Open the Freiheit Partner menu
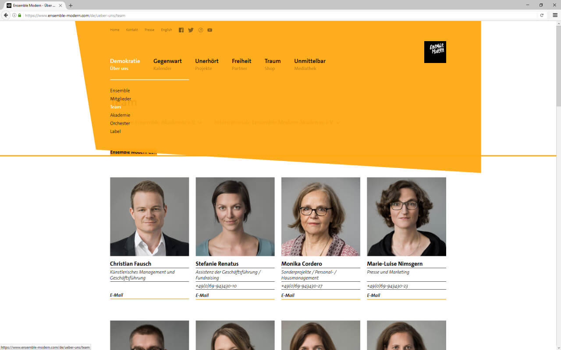 (241, 64)
